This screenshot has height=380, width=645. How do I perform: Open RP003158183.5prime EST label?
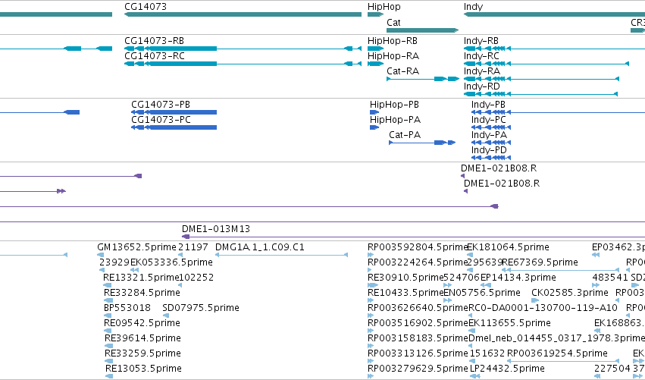[x=418, y=338]
